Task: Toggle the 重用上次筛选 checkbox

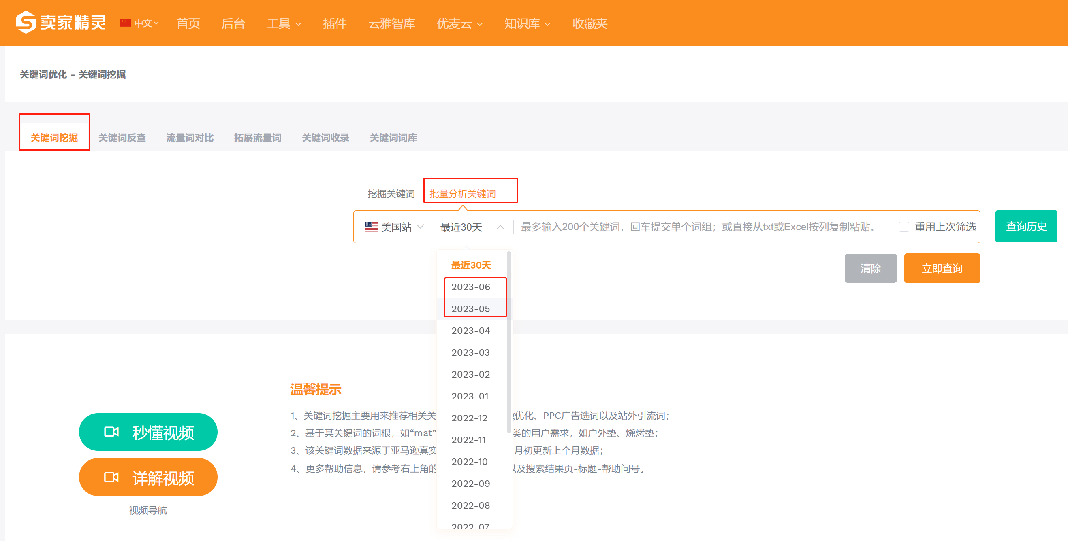Action: (x=904, y=227)
